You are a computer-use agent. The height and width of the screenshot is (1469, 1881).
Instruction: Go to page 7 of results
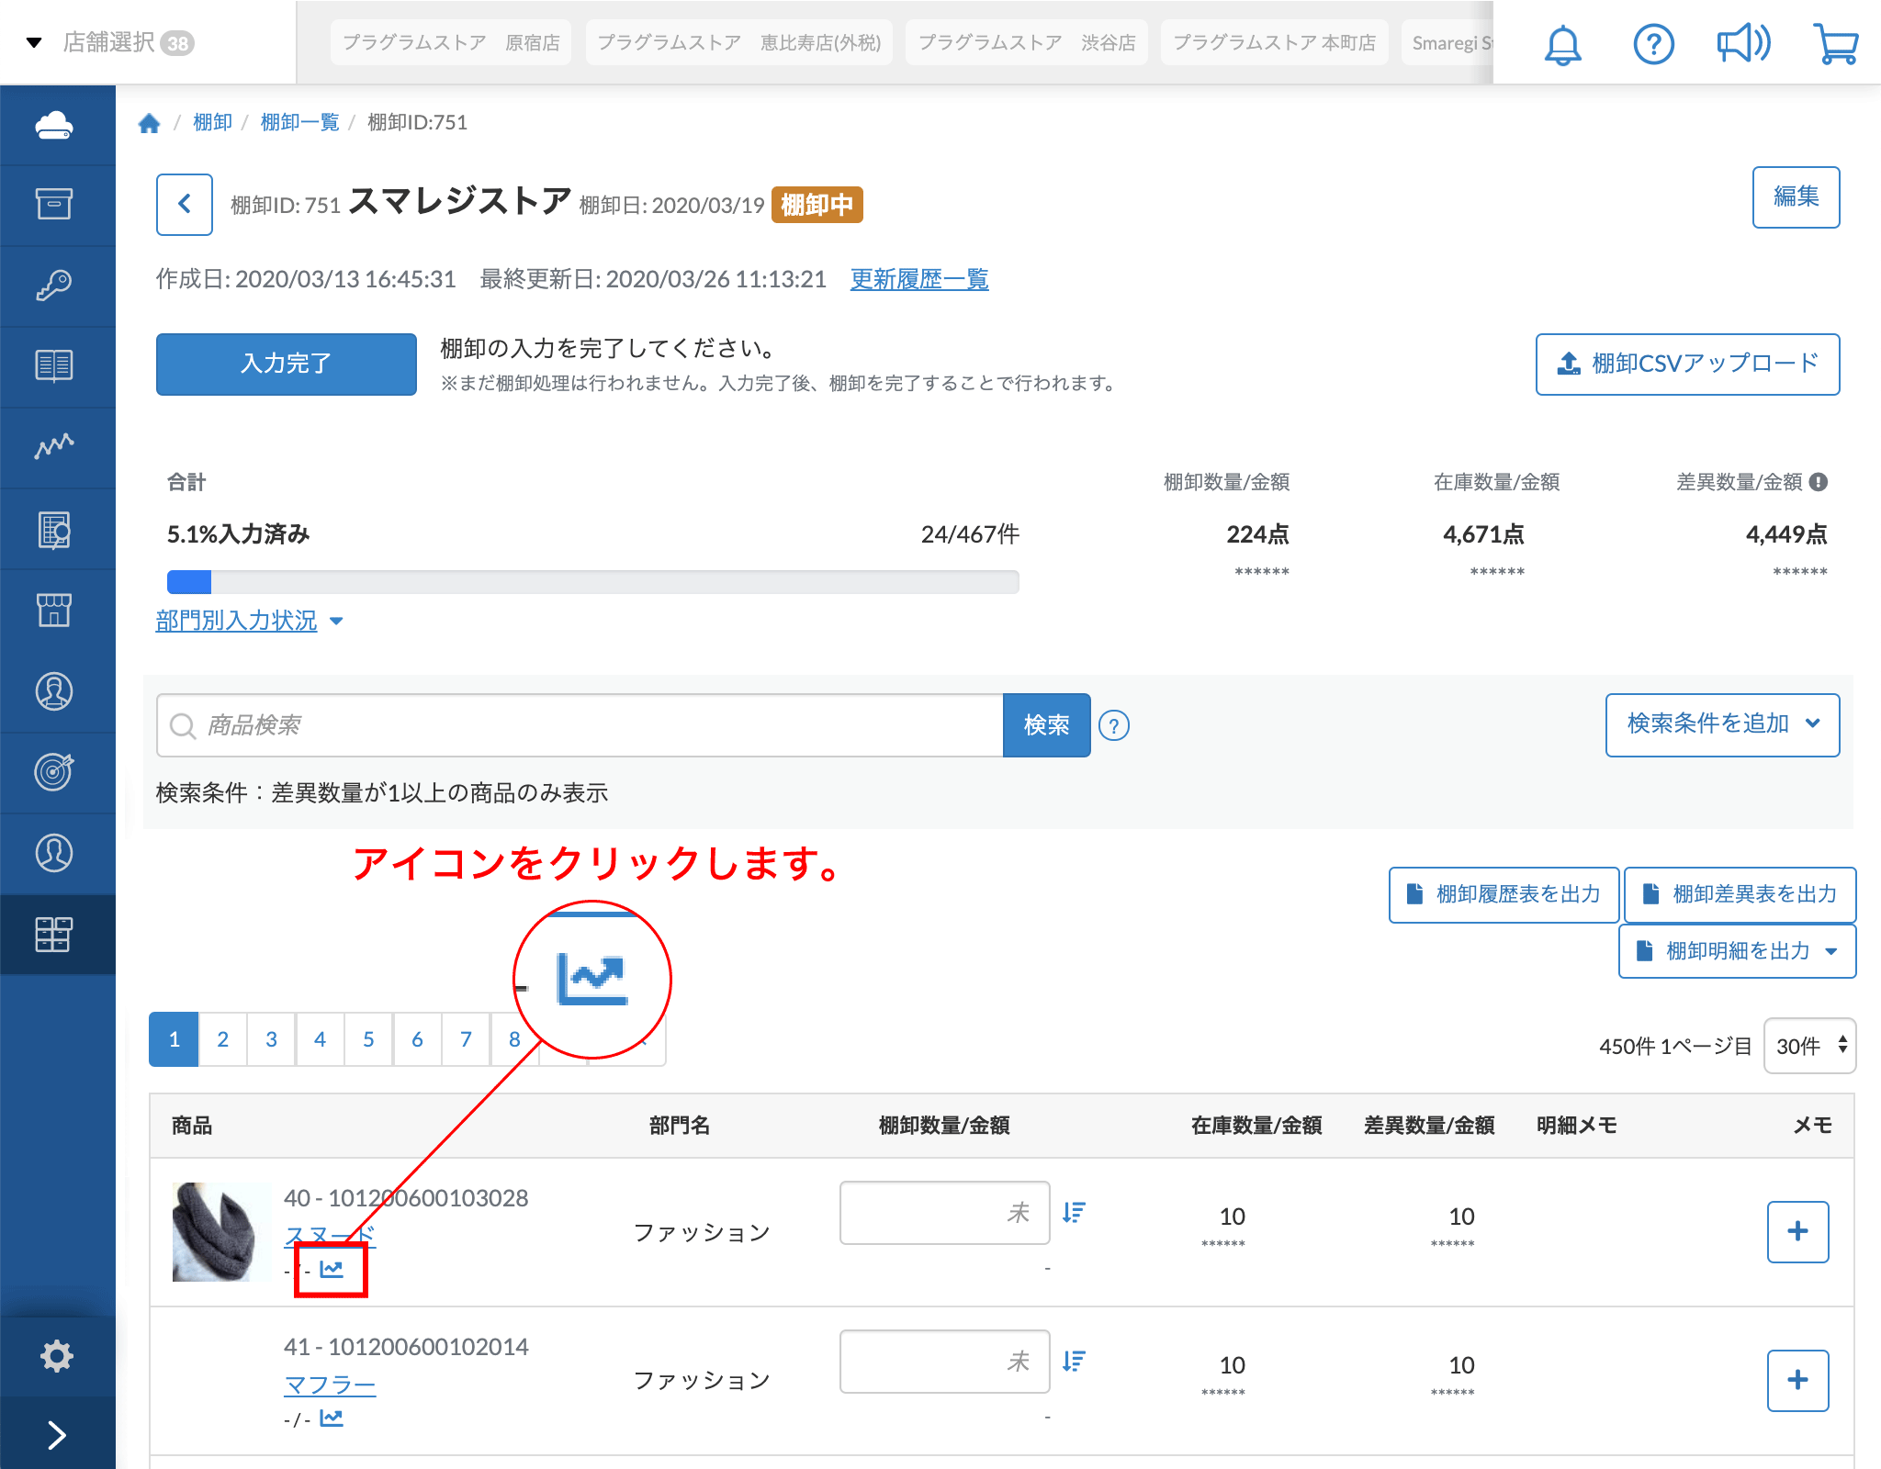[x=466, y=1039]
